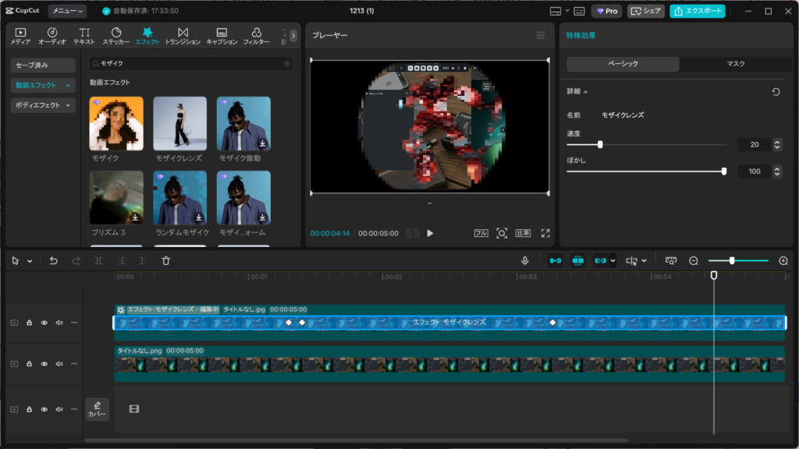799x449 pixels.
Task: Click the セーブ済み button
Action: coord(43,65)
